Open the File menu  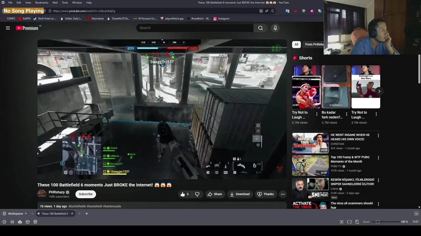[10, 3]
